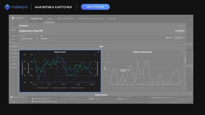The width and height of the screenshot is (205, 115).
Task: Open the third sidebar menu item
Action: (14, 43)
